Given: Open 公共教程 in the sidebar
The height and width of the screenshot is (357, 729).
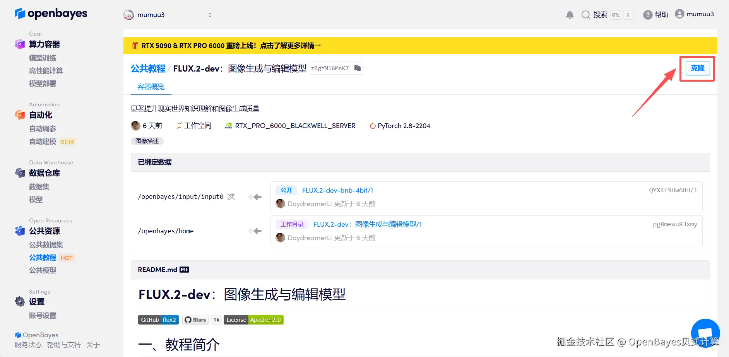Looking at the screenshot, I should 43,257.
